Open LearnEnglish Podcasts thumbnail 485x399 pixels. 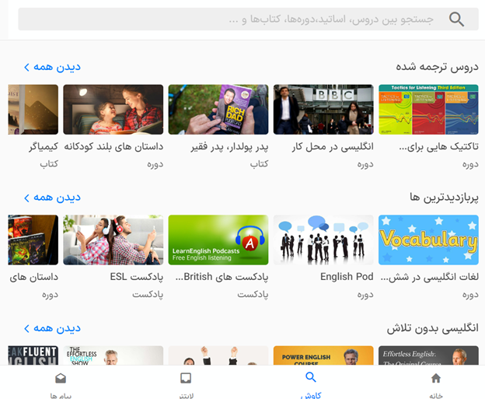point(218,240)
